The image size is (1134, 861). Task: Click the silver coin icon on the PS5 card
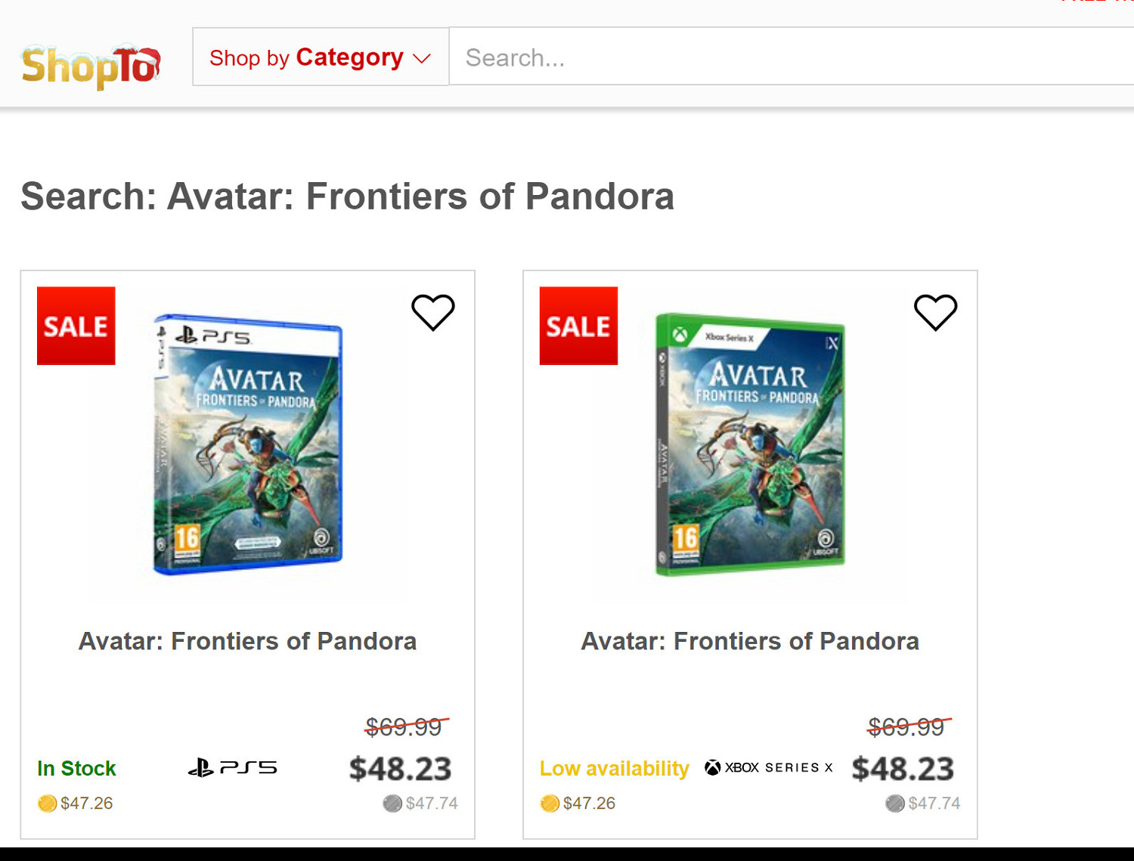coord(392,803)
